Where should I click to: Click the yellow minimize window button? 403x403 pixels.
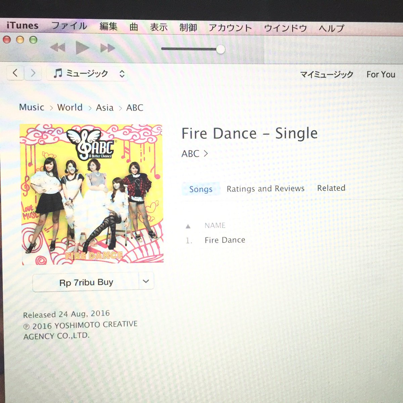20,40
